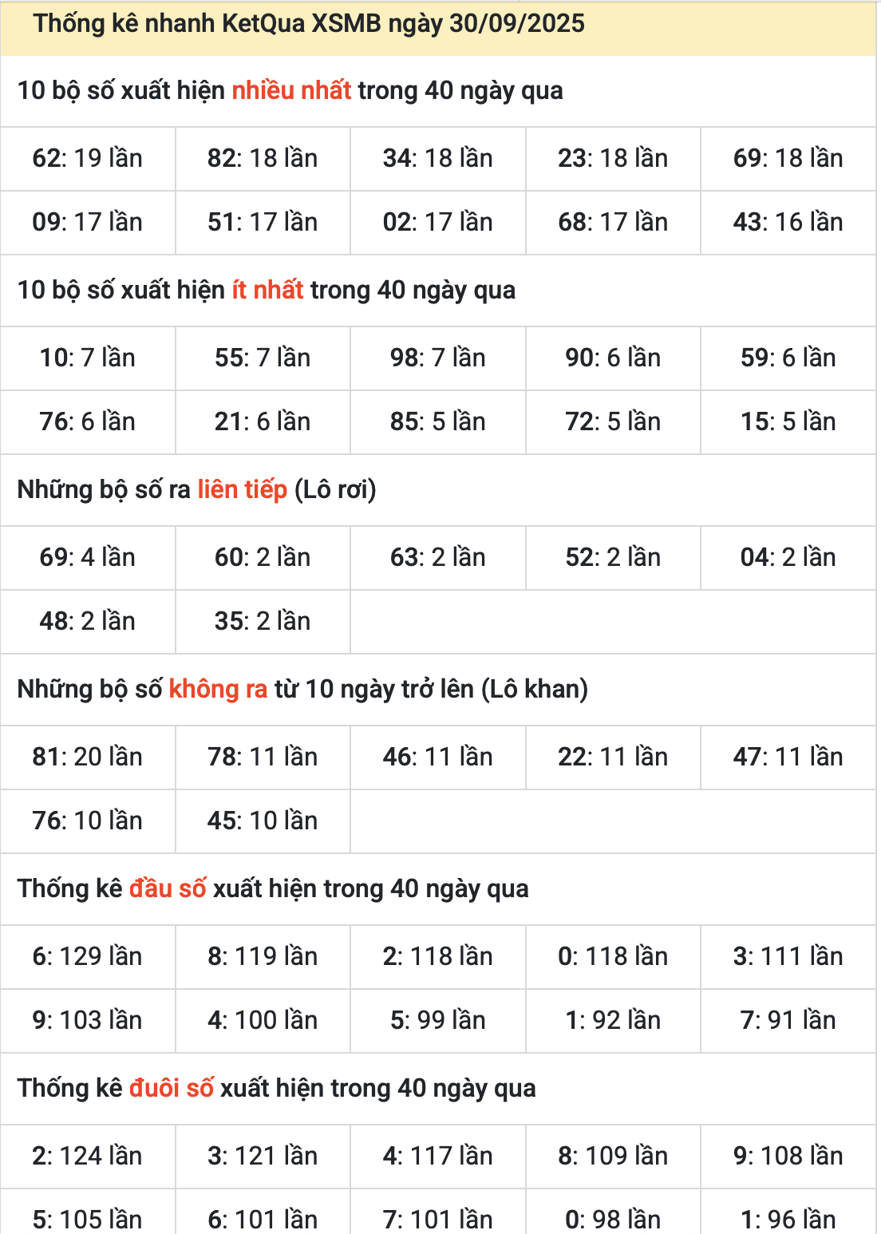Image resolution: width=881 pixels, height=1234 pixels.
Task: Click the red "liên tiếp" heading text
Action: coord(242,490)
